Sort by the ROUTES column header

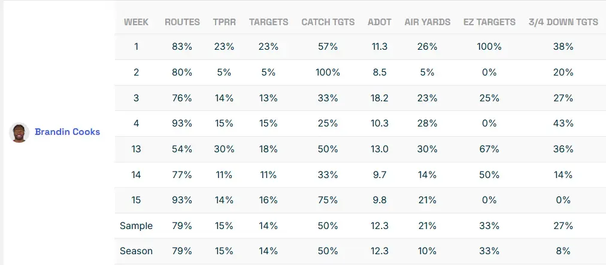182,22
